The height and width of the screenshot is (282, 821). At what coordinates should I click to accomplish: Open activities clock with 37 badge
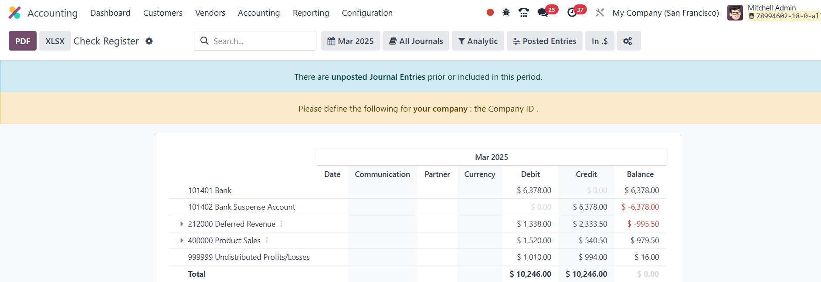(x=572, y=13)
